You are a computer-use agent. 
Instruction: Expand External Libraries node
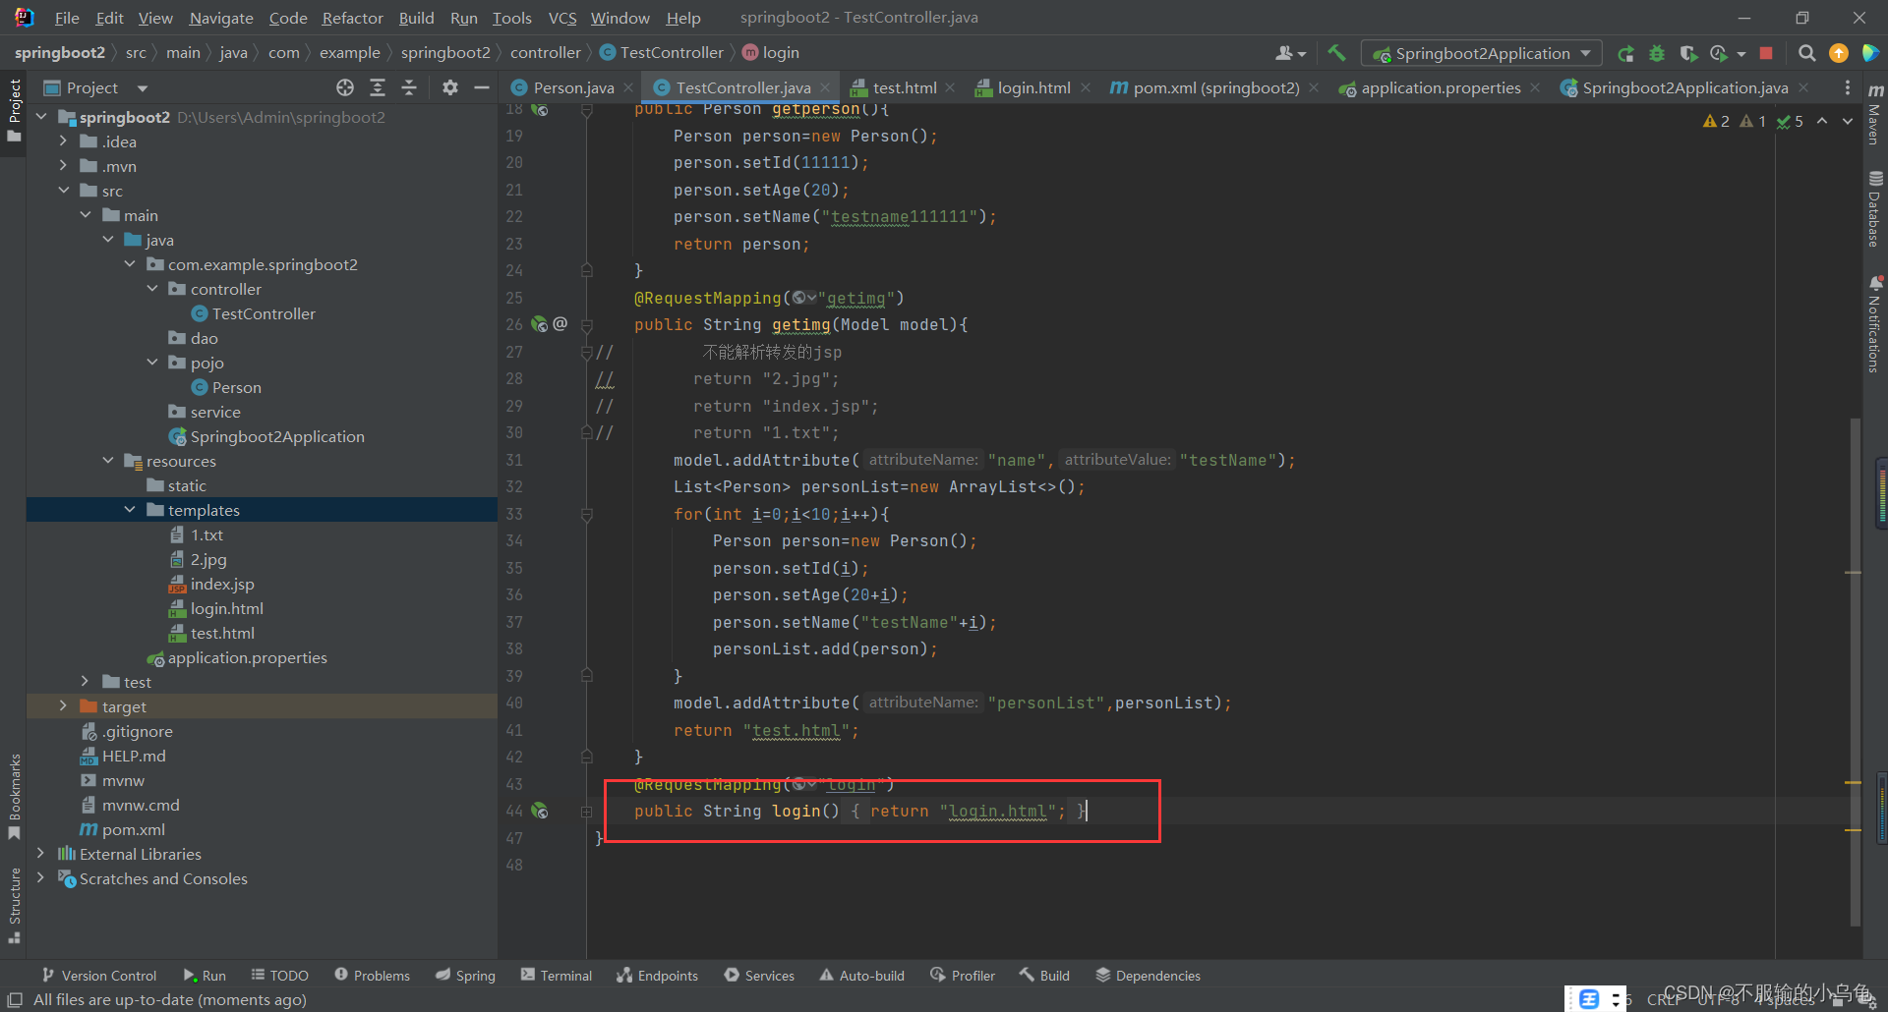coord(40,854)
